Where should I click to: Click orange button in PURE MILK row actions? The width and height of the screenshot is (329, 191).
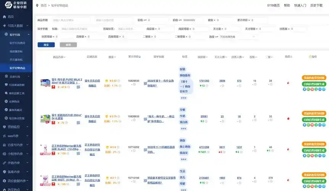tap(314, 78)
